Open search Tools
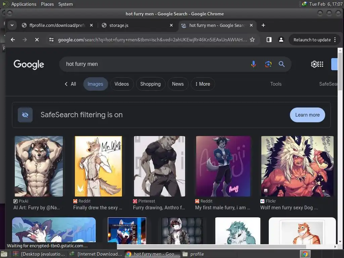 tap(276, 84)
